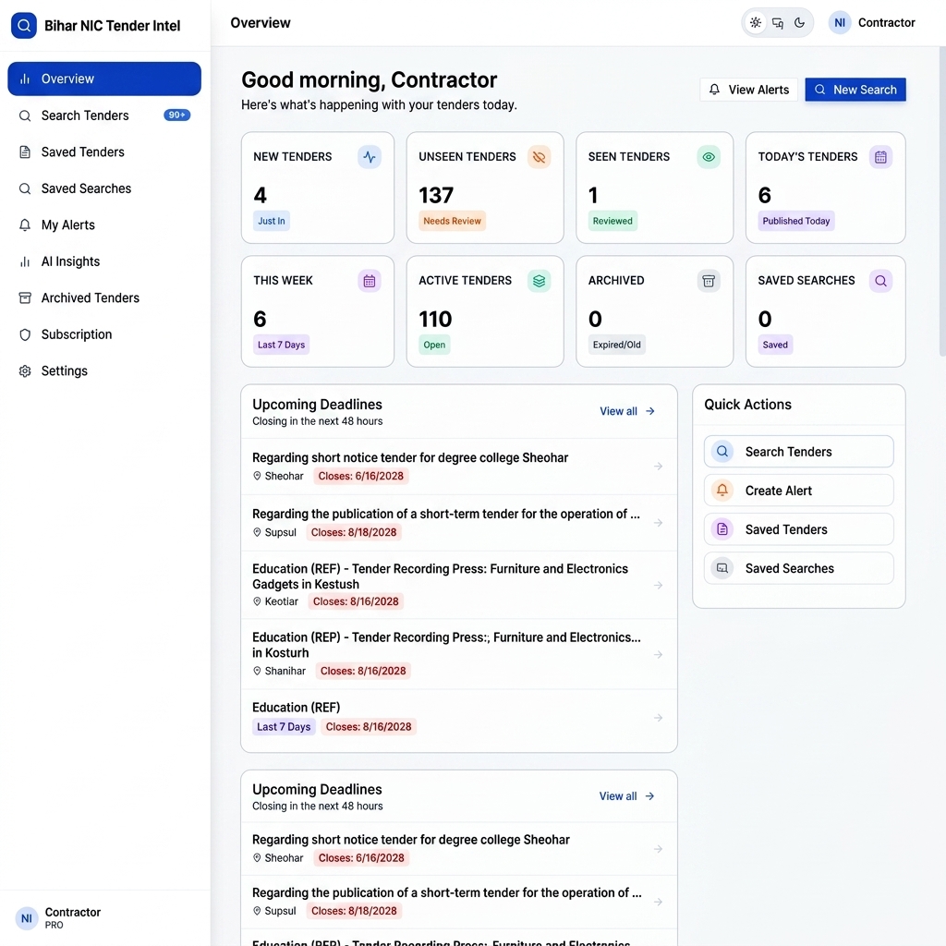The image size is (946, 946).
Task: Click the Keotiar location pin icon
Action: pyautogui.click(x=257, y=601)
